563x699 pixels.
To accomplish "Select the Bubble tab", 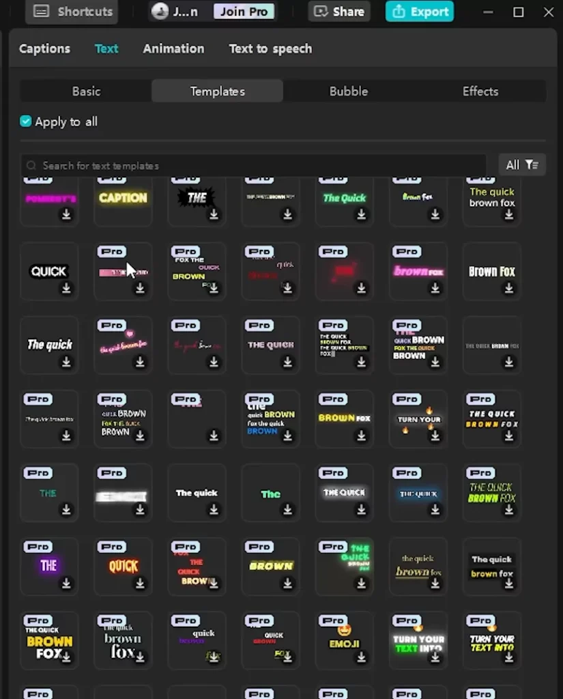I will 349,91.
